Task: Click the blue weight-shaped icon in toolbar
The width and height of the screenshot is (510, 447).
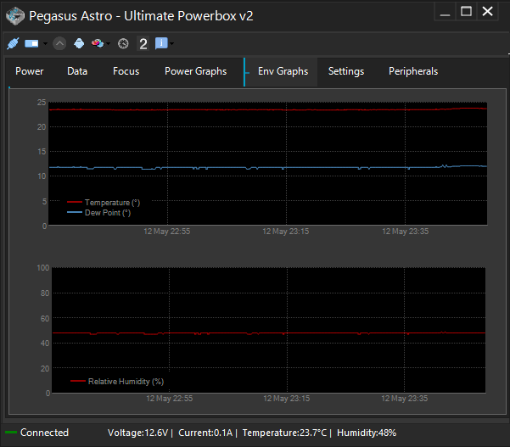Action: (79, 43)
